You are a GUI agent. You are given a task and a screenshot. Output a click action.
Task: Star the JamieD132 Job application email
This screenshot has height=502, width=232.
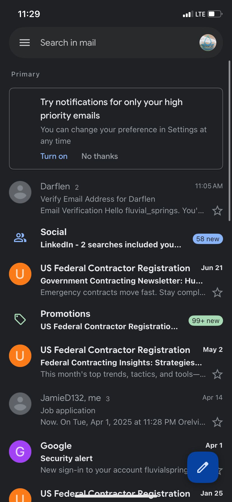217,422
